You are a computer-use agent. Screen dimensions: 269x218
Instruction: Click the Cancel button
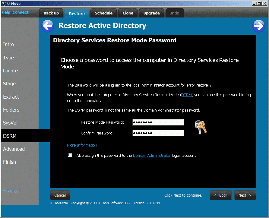coord(60,195)
